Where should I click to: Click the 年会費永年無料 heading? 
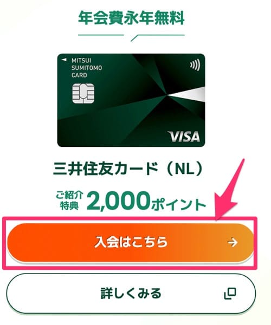[x=131, y=18]
